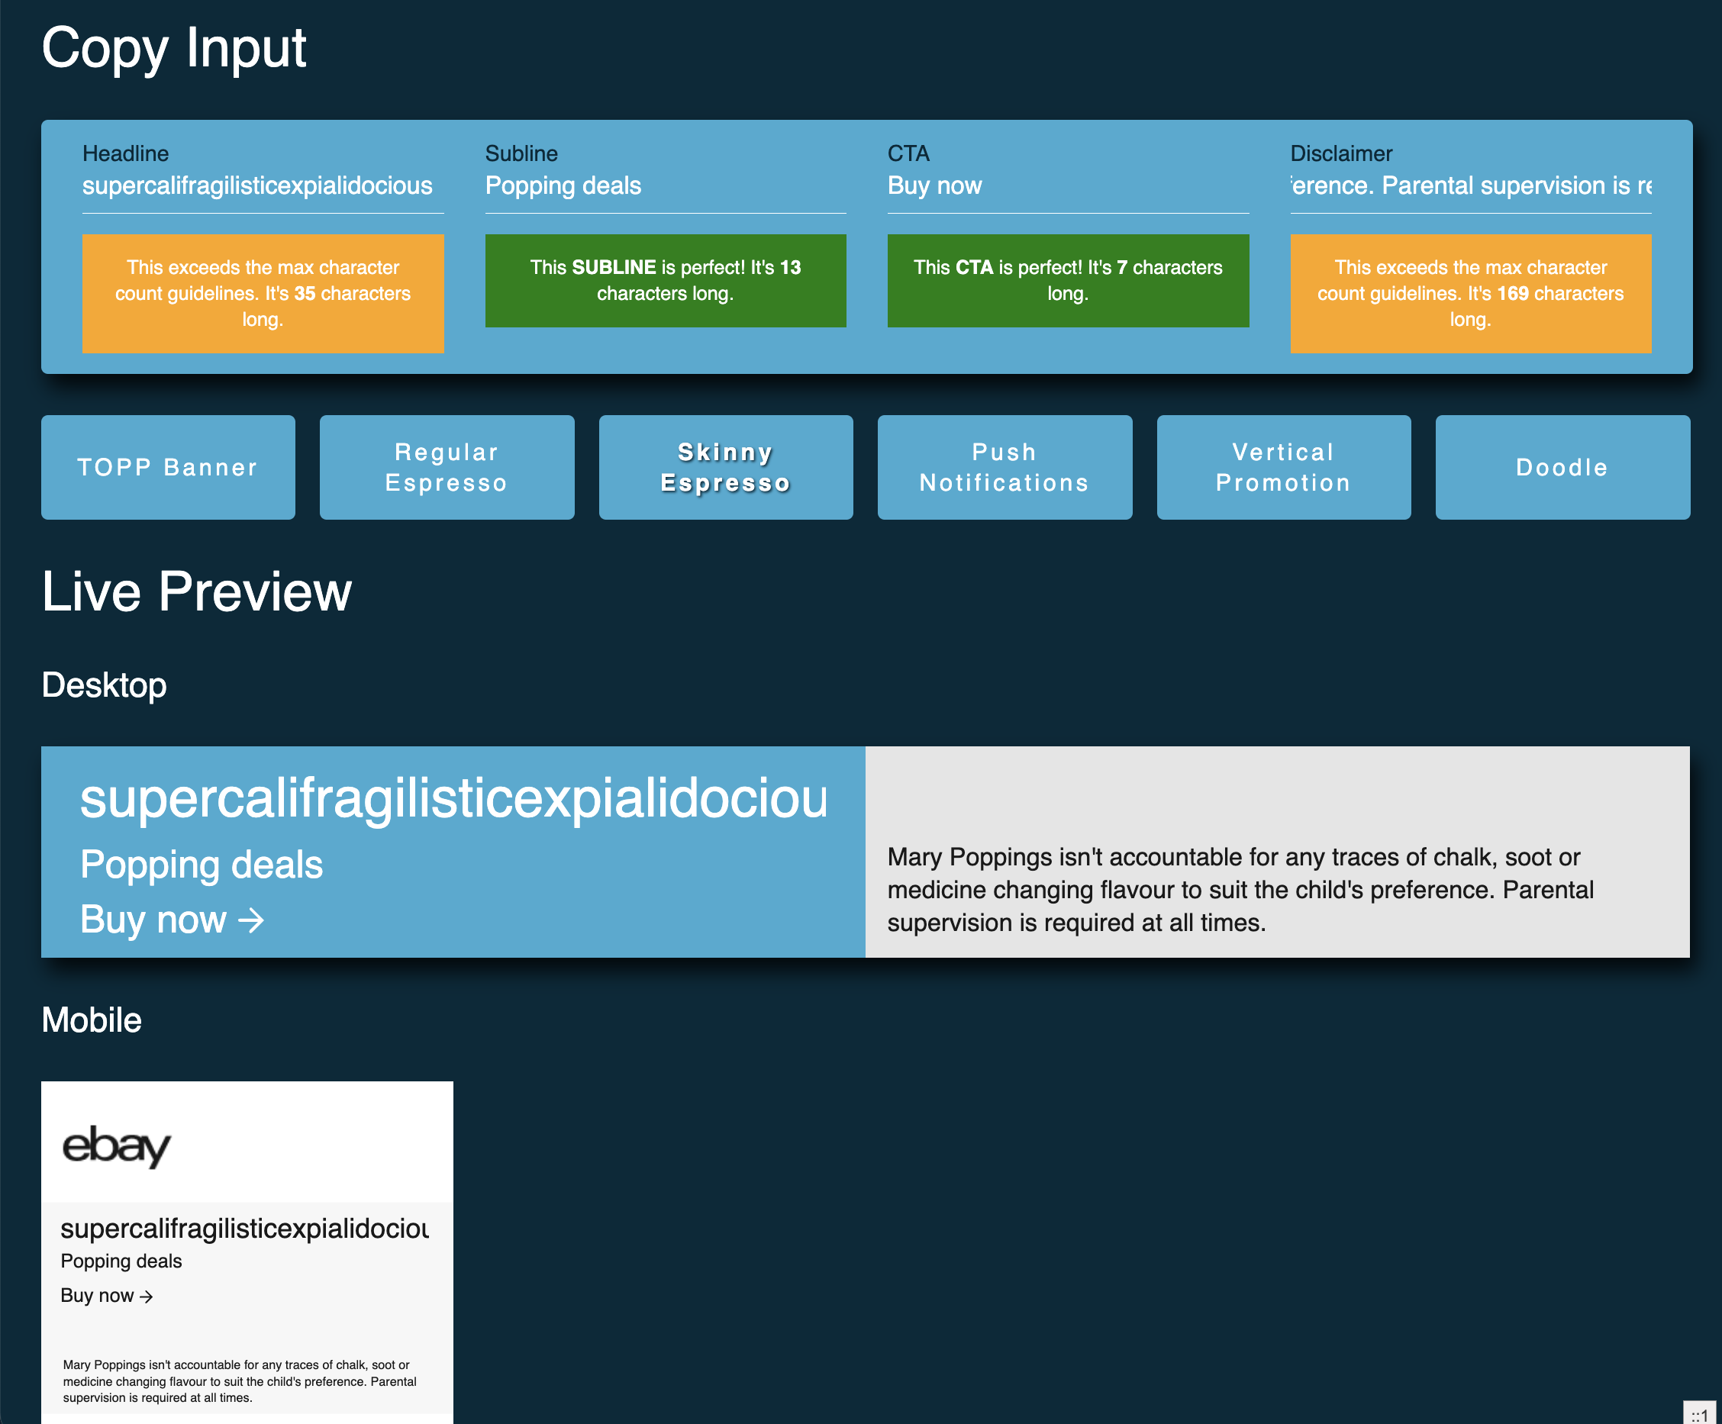The width and height of the screenshot is (1722, 1424).
Task: Click the orange headline character count warning
Action: coord(263,294)
